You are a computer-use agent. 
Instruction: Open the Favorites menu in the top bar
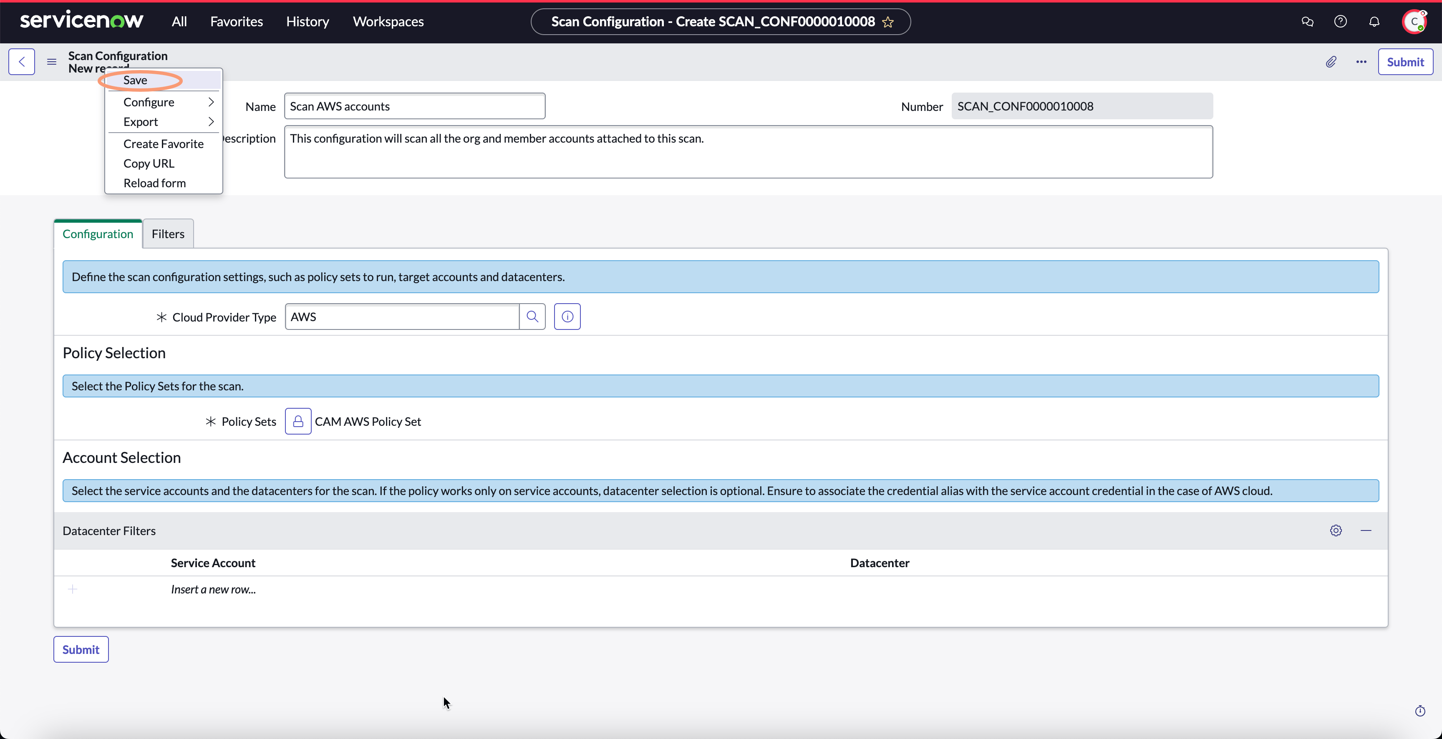[x=236, y=22]
